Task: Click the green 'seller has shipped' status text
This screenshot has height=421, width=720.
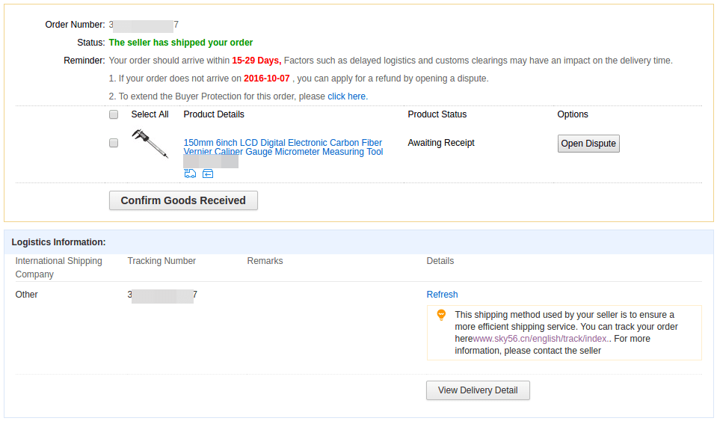Action: click(181, 43)
